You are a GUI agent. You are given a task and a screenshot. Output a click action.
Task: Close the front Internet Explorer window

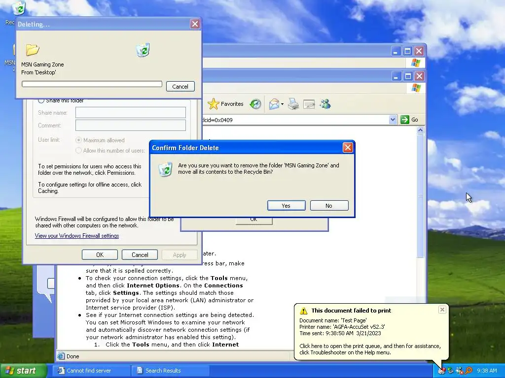pyautogui.click(x=419, y=76)
